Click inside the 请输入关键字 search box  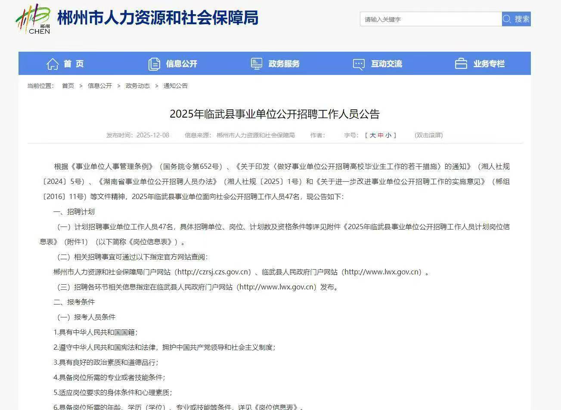pos(429,19)
